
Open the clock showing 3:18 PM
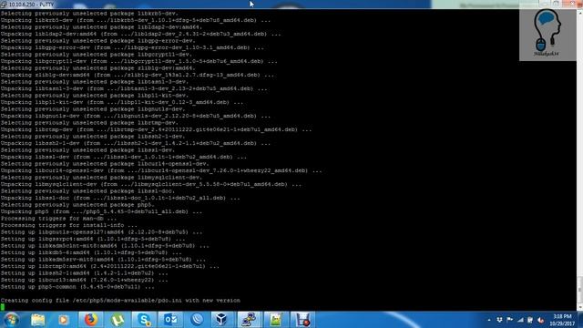coord(562,320)
